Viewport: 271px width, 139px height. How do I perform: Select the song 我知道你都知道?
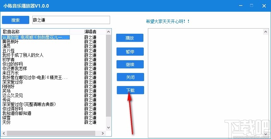coord(17,114)
